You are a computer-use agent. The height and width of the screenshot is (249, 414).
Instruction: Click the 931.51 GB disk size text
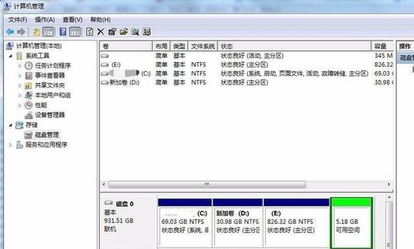tap(119, 221)
